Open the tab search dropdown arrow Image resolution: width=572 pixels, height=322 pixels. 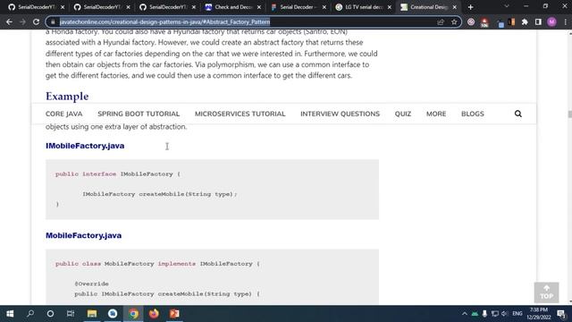(507, 6)
